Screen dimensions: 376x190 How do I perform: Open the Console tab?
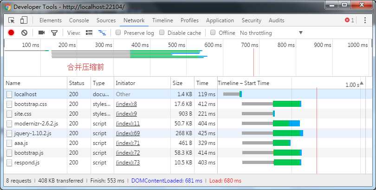[79, 20]
